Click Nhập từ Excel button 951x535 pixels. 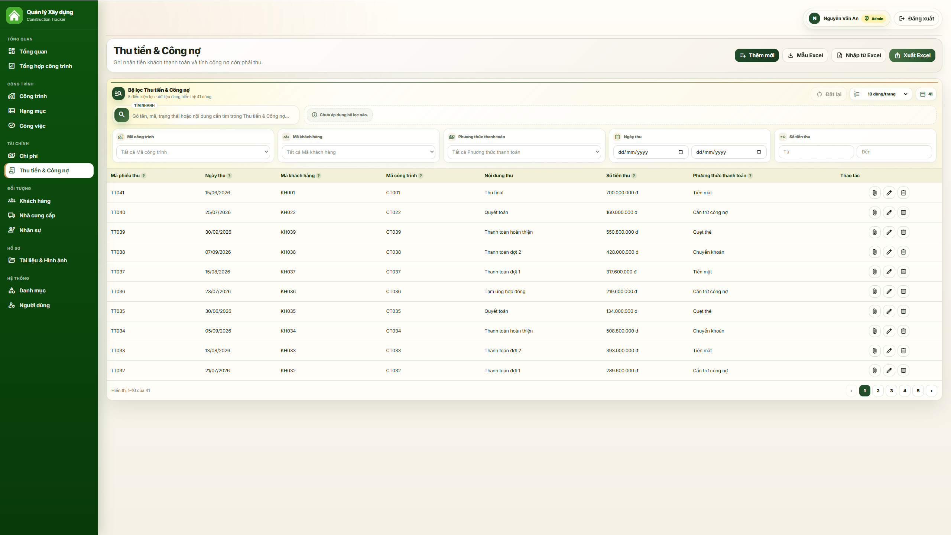pyautogui.click(x=859, y=55)
